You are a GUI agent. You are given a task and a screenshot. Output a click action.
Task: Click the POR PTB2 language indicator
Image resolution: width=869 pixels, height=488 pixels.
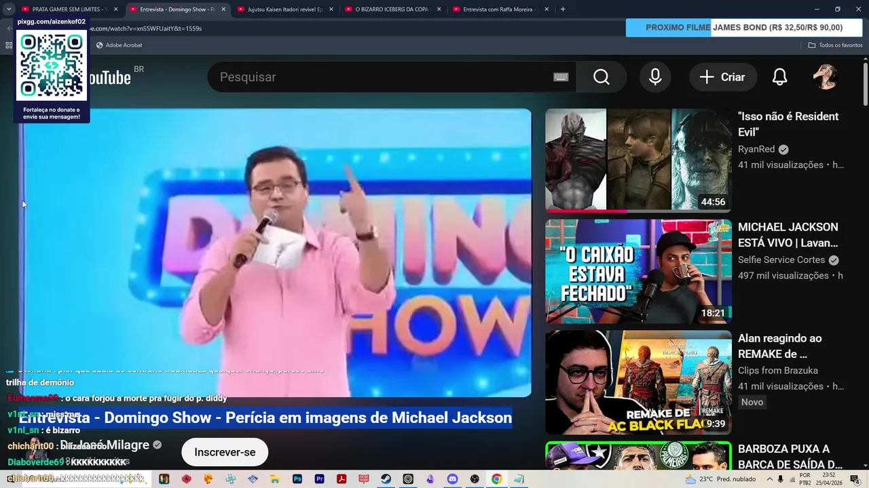click(805, 479)
